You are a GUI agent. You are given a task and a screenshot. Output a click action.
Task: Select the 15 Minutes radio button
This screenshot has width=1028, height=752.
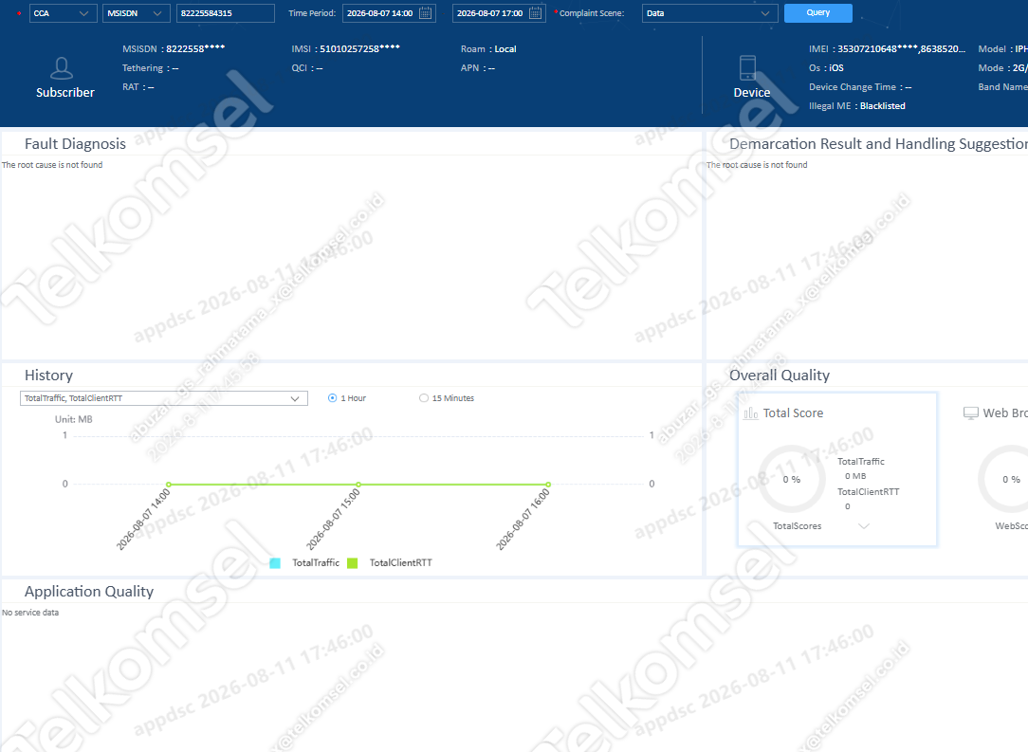[424, 398]
